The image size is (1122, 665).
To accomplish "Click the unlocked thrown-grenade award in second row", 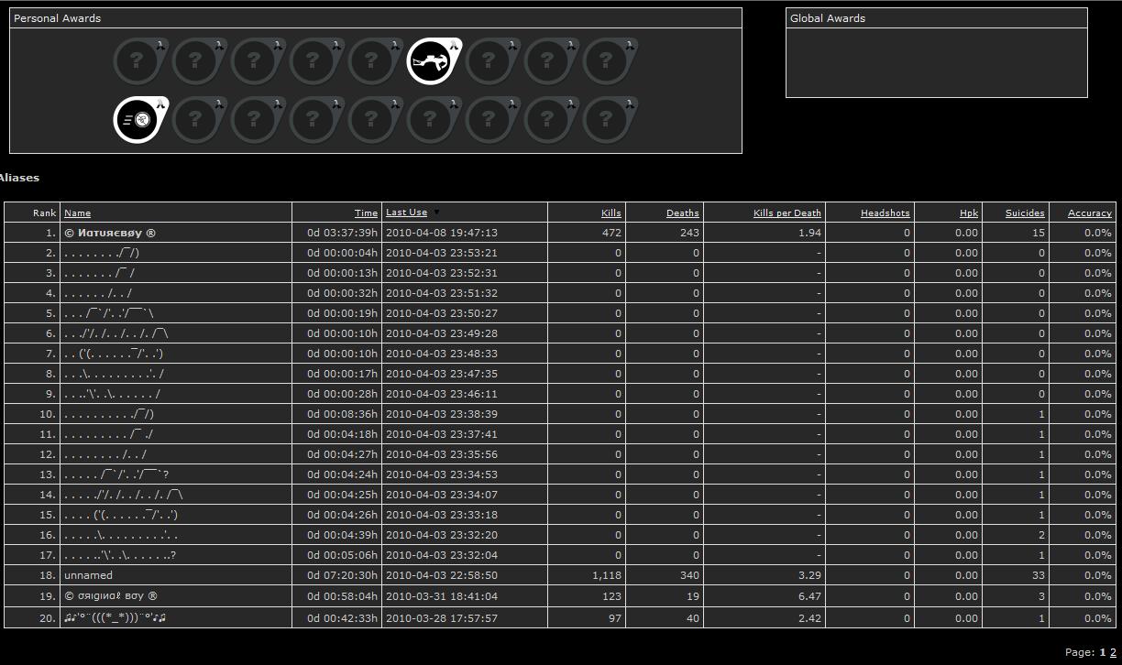I will coord(139,120).
